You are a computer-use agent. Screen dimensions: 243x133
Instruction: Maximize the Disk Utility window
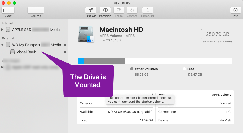(x=14, y=3)
